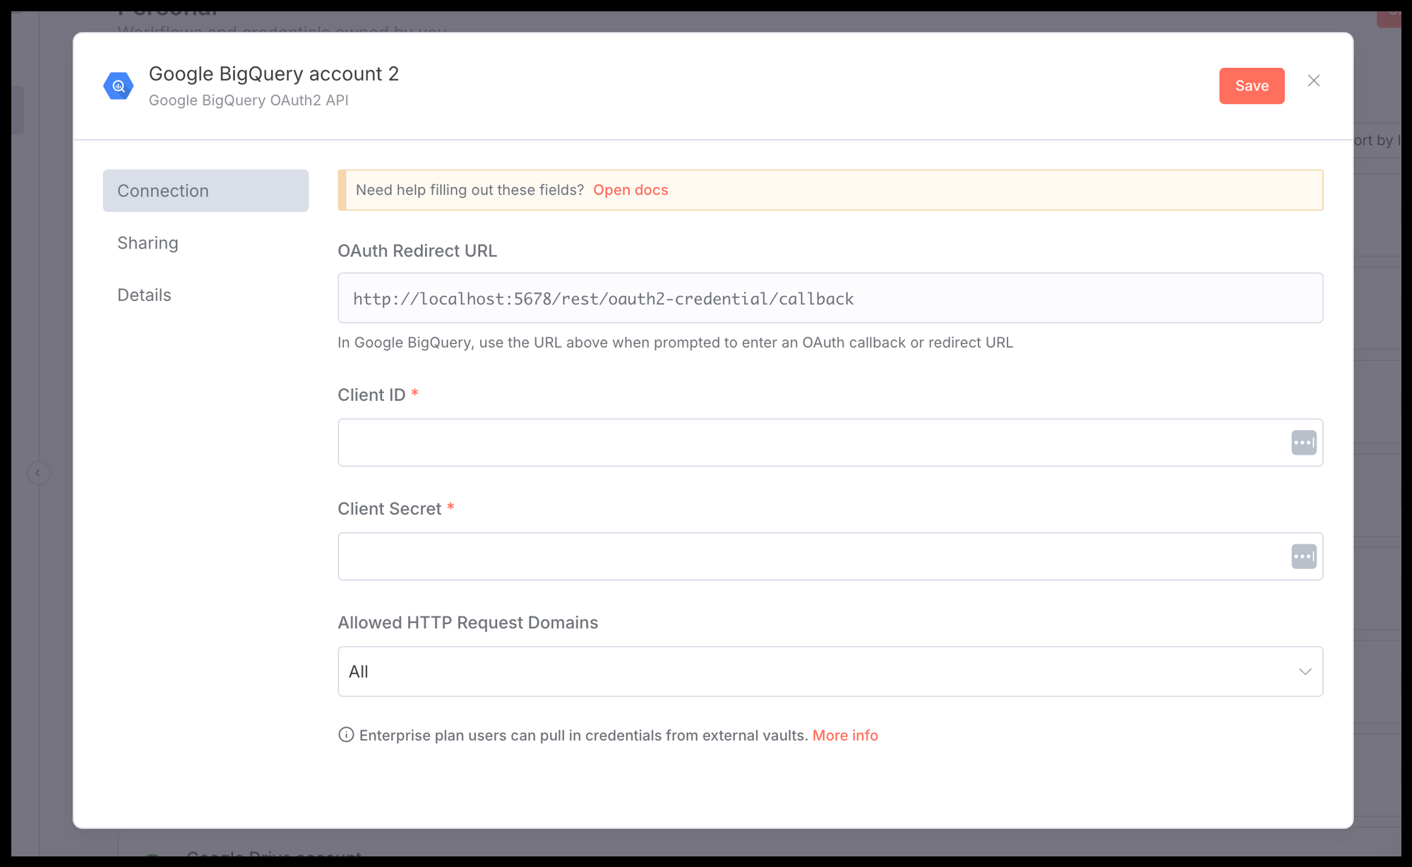Image resolution: width=1412 pixels, height=867 pixels.
Task: Save the BigQuery credential
Action: [x=1251, y=86]
